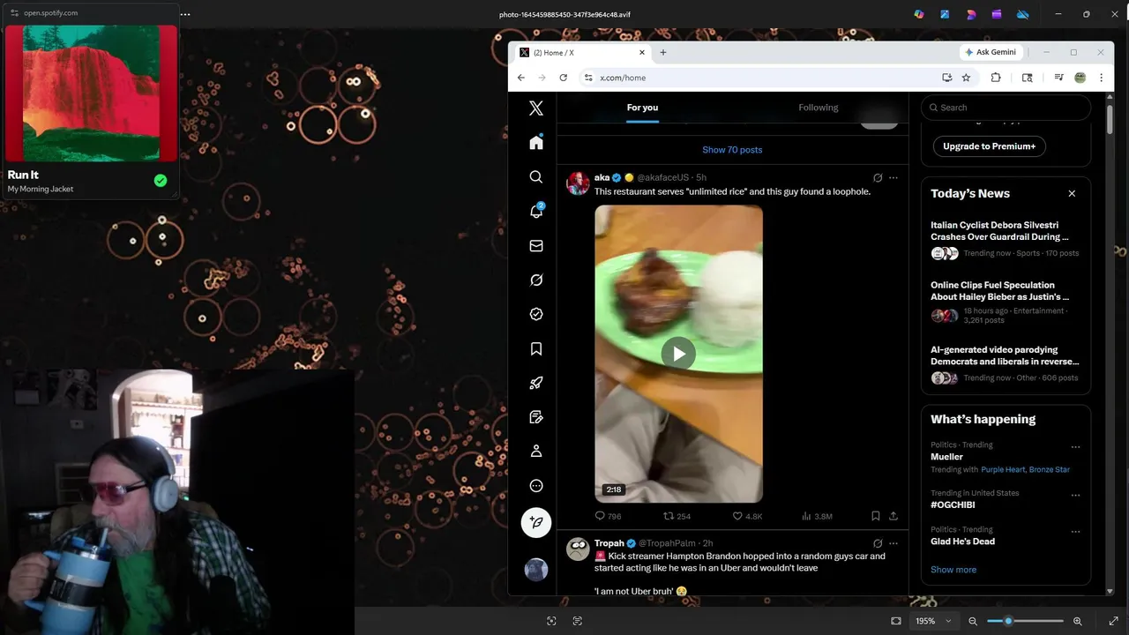The image size is (1129, 635).
Task: Select the (2) Home / X browser tab
Action: 582,53
